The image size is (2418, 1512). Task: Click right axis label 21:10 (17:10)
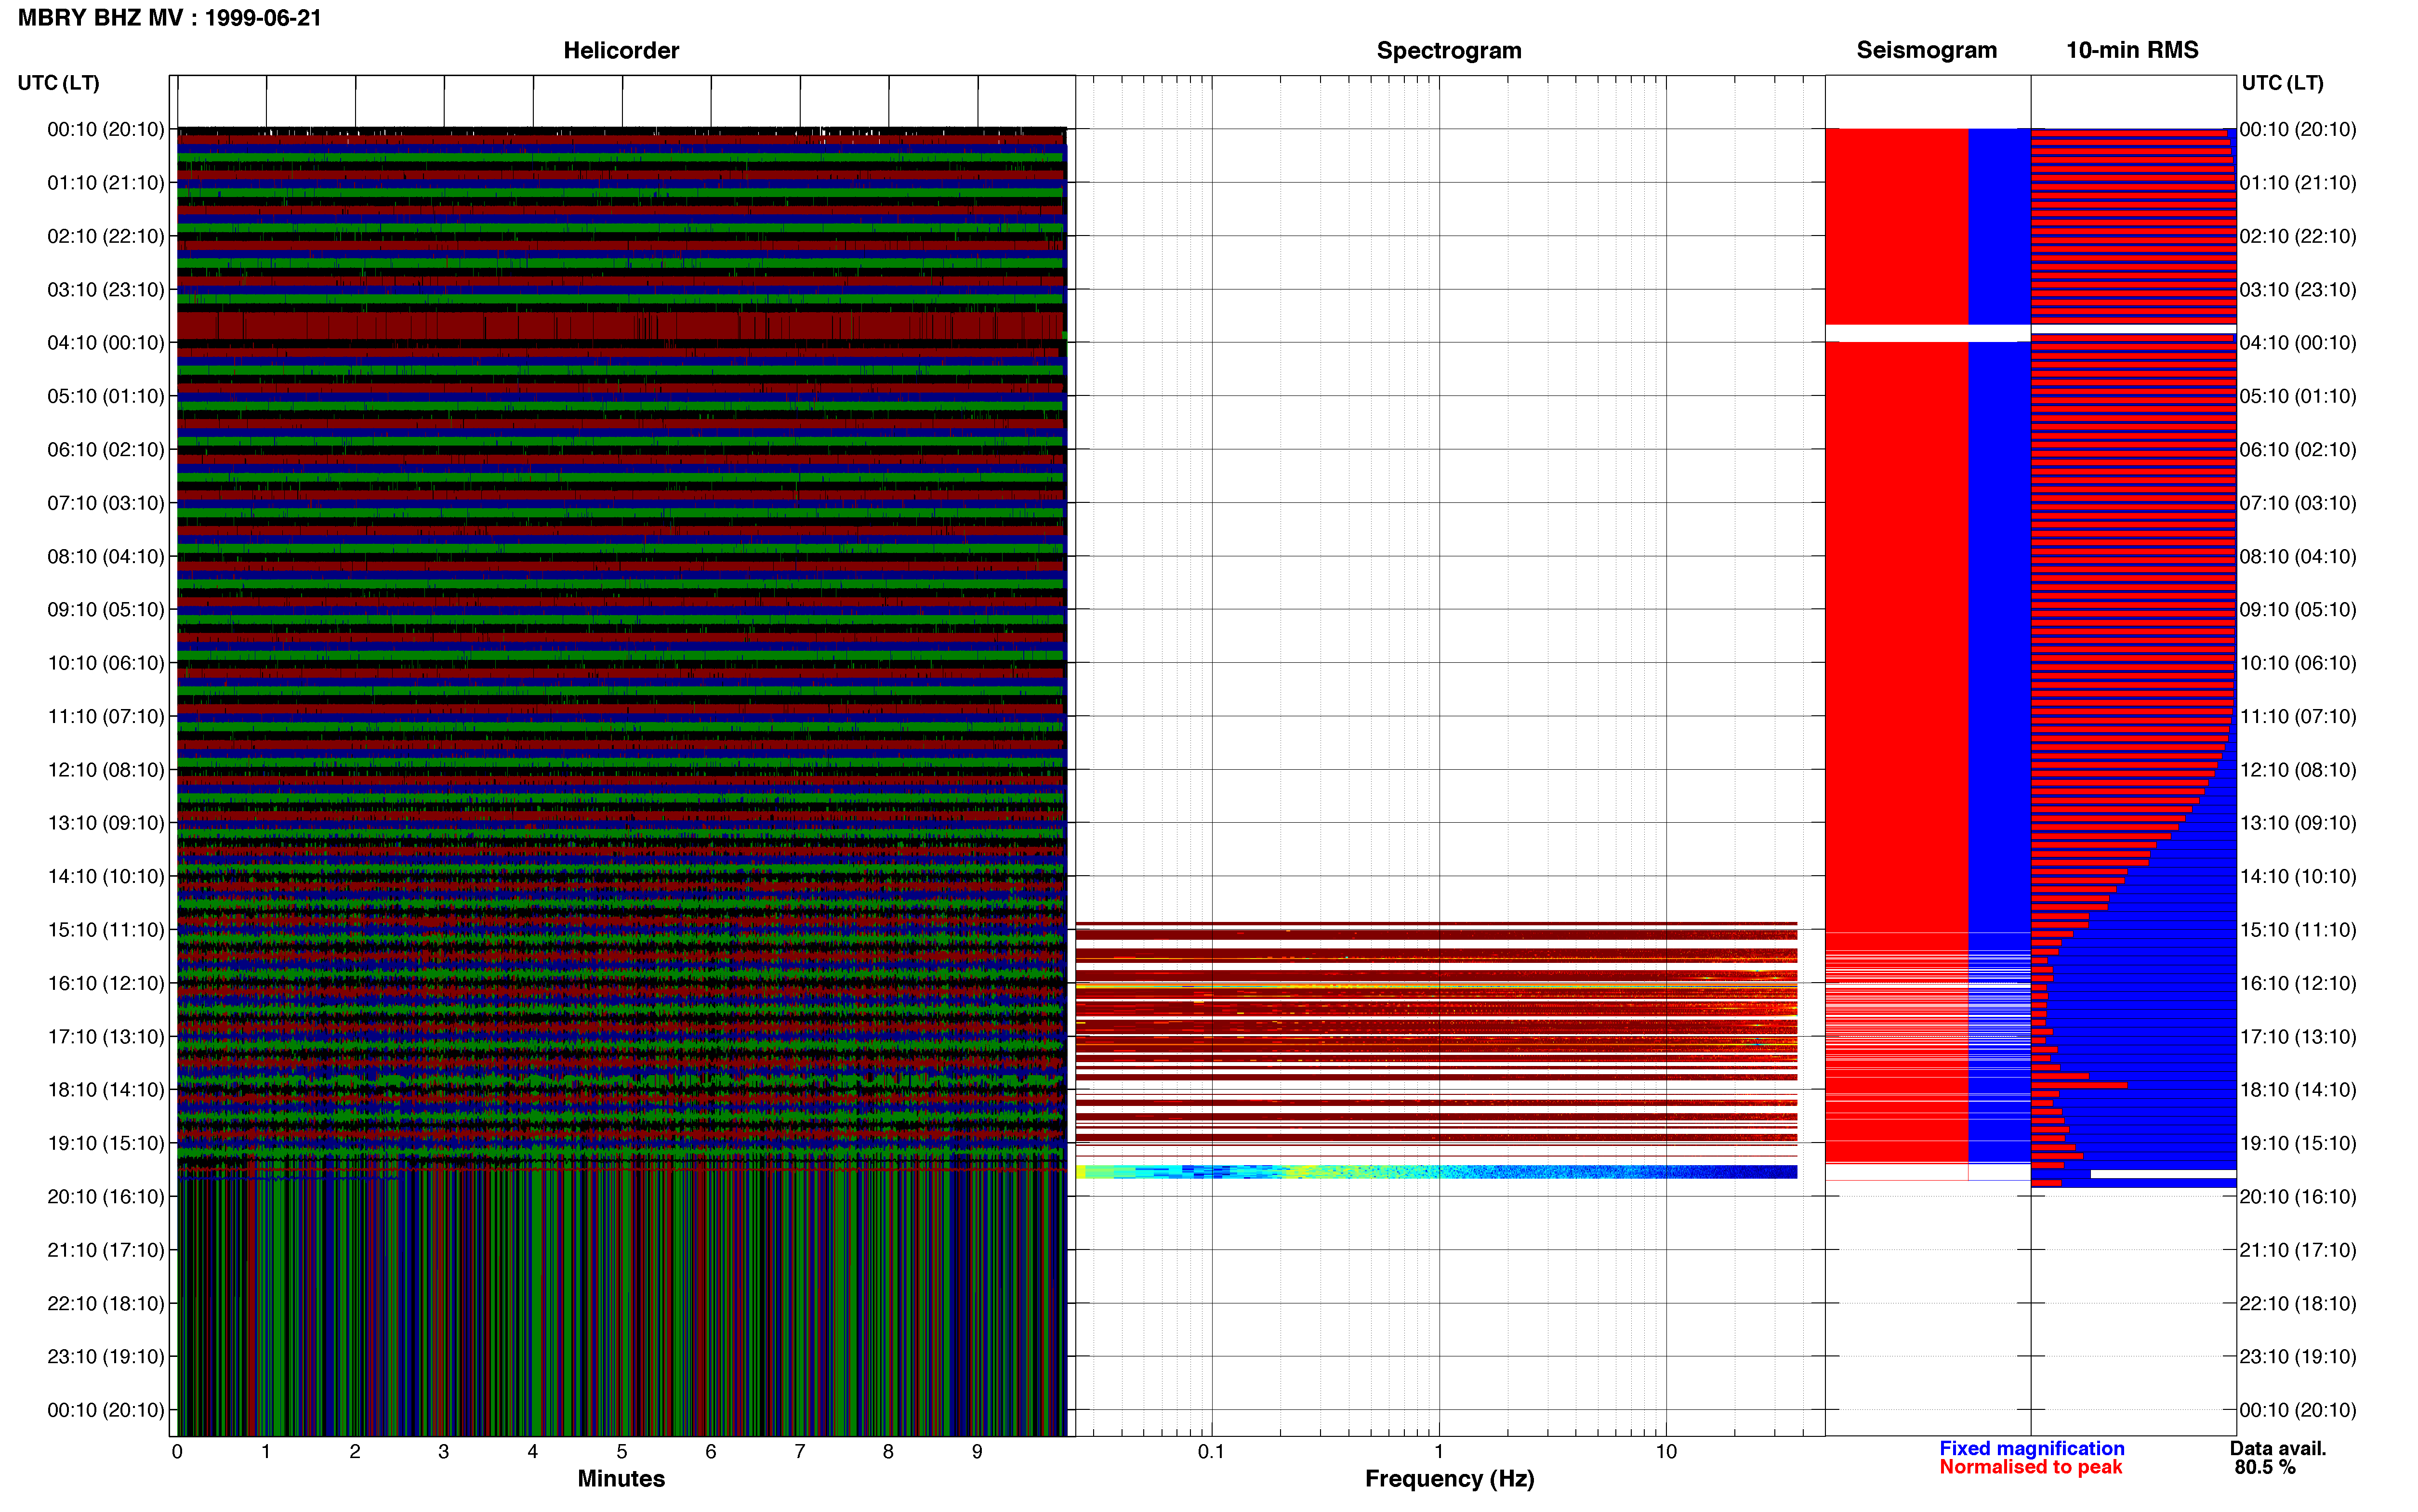[x=2298, y=1250]
